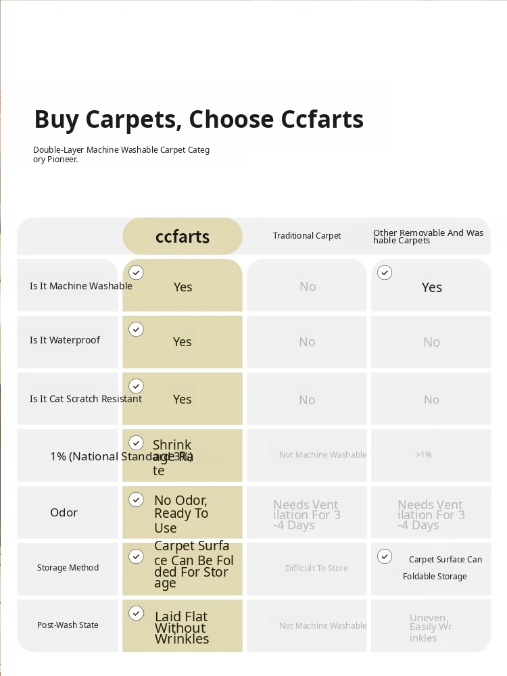Click the Difficult To Store cell
Viewport: 507px width, 676px height.
tap(316, 569)
